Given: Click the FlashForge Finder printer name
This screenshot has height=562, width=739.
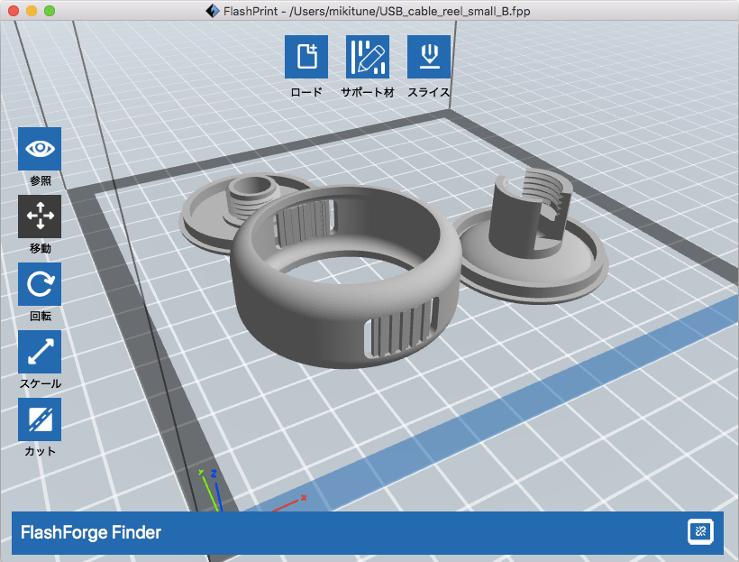Looking at the screenshot, I should (x=91, y=532).
